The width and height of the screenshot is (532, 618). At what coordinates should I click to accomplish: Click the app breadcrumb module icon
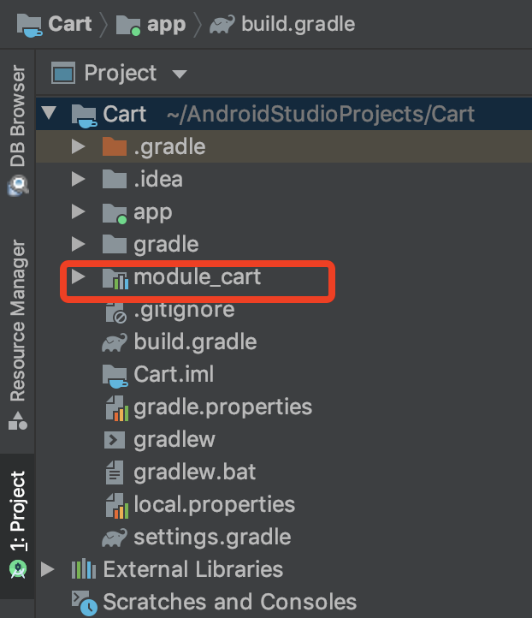click(x=128, y=25)
